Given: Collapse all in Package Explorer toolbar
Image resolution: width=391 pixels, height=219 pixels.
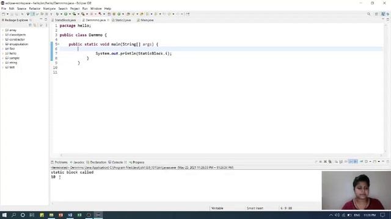Looking at the screenshot, I should tap(30, 25).
